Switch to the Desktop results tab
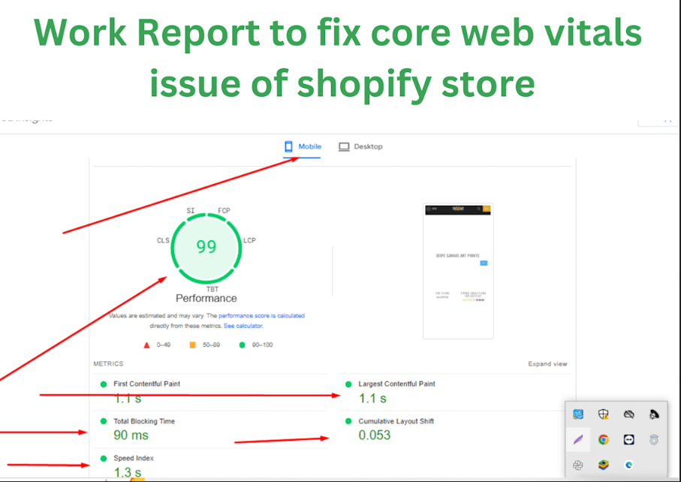Screen dimensions: 681x482 point(360,146)
